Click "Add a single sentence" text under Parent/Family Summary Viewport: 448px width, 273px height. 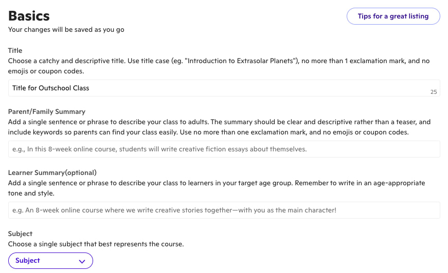(46, 122)
